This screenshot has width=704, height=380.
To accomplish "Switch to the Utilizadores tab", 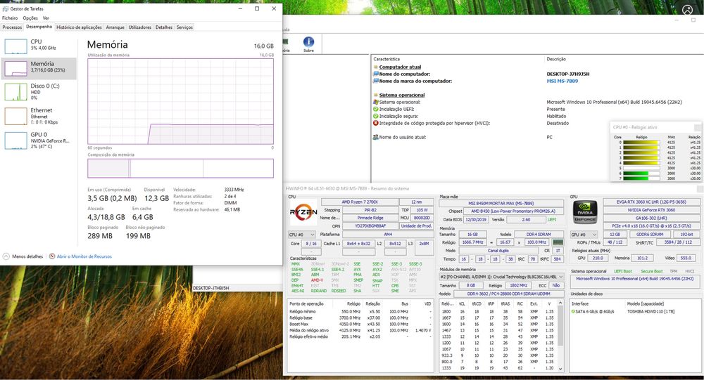I will pos(139,27).
